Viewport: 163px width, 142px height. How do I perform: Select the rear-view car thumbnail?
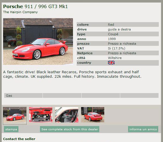pos(93,115)
